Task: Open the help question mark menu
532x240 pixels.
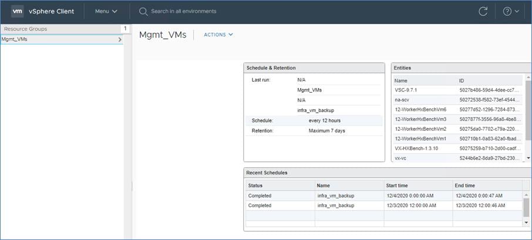Action: point(511,11)
